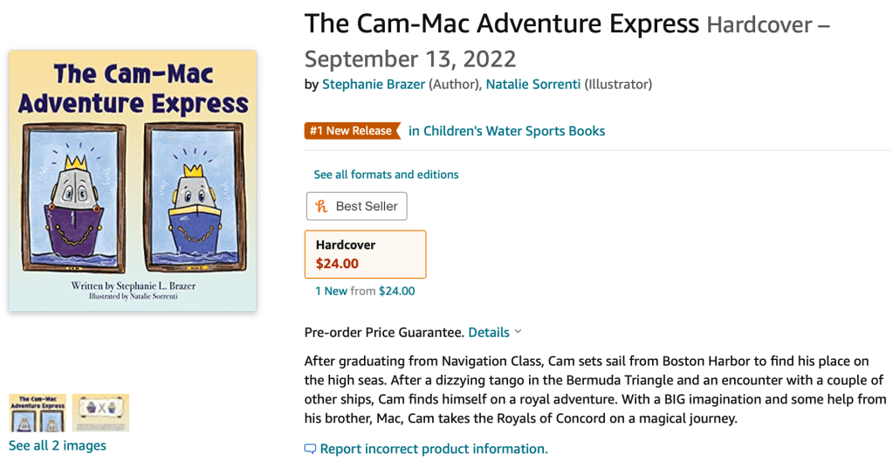The height and width of the screenshot is (462, 893).
Task: View the 1 New offer link
Action: click(331, 291)
